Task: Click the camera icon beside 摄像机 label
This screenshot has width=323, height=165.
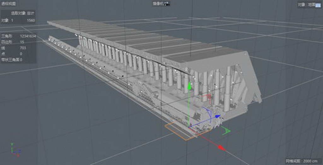Action: coord(166,4)
